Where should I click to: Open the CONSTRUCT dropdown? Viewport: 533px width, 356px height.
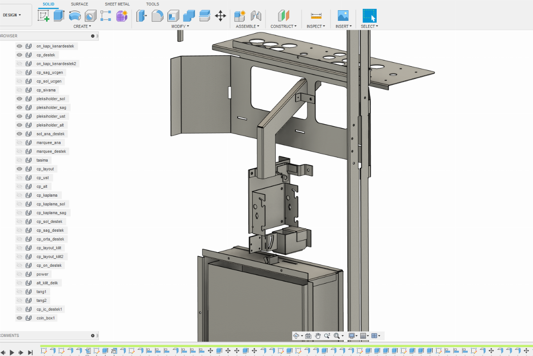[284, 27]
